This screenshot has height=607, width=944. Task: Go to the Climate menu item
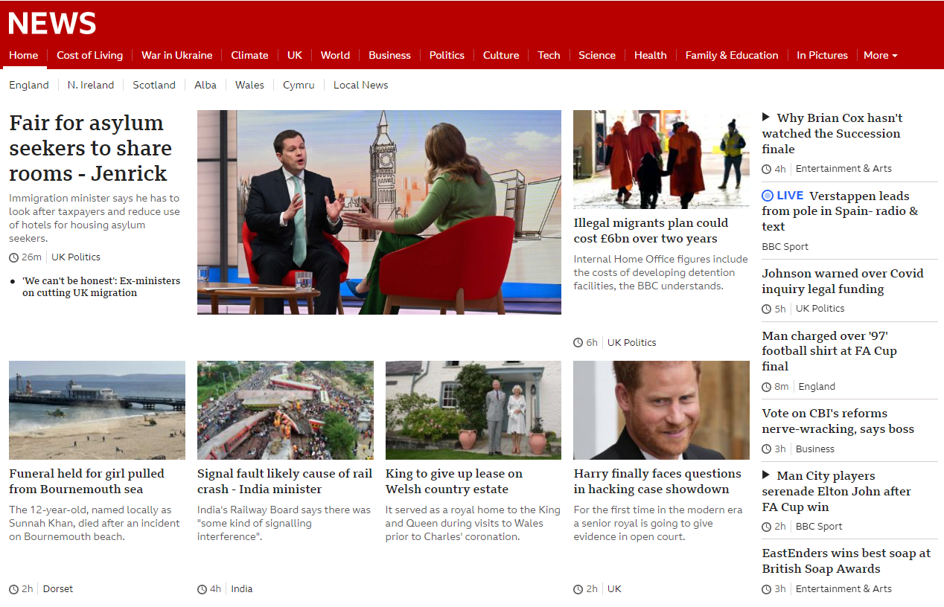click(x=249, y=55)
